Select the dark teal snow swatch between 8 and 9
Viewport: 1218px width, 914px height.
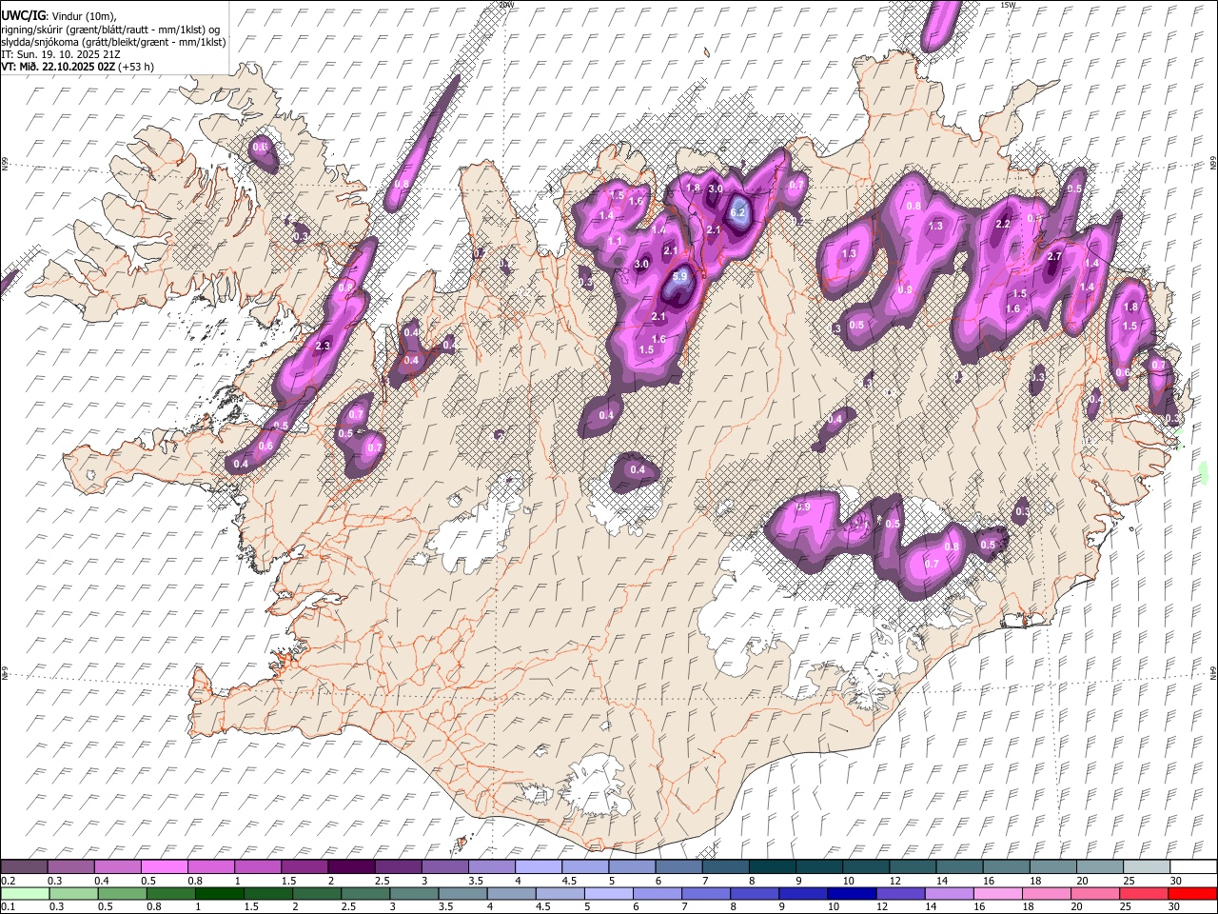coord(772,866)
